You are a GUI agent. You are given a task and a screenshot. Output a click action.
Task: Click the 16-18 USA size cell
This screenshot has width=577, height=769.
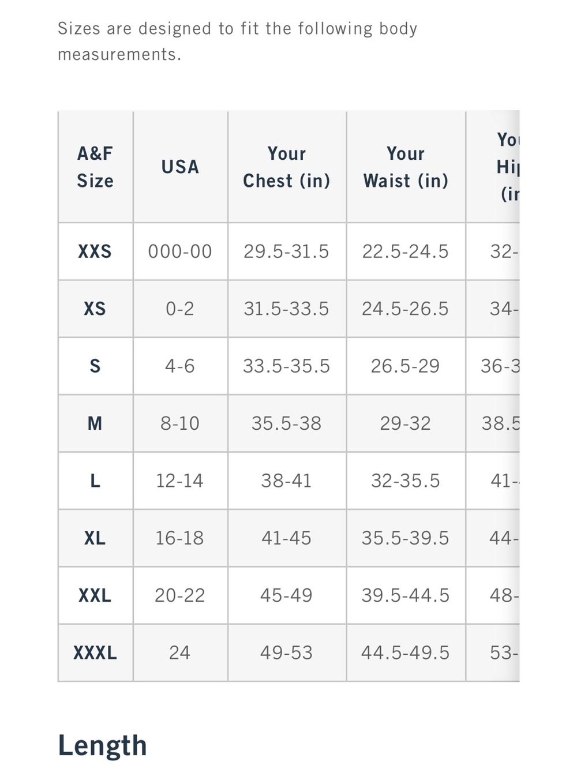click(x=180, y=538)
